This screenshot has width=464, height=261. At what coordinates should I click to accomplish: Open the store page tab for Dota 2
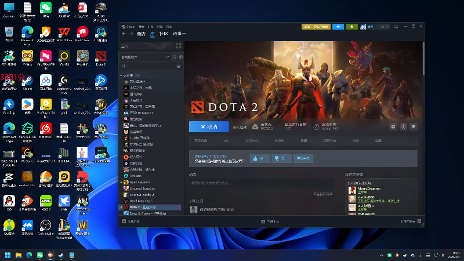201,141
